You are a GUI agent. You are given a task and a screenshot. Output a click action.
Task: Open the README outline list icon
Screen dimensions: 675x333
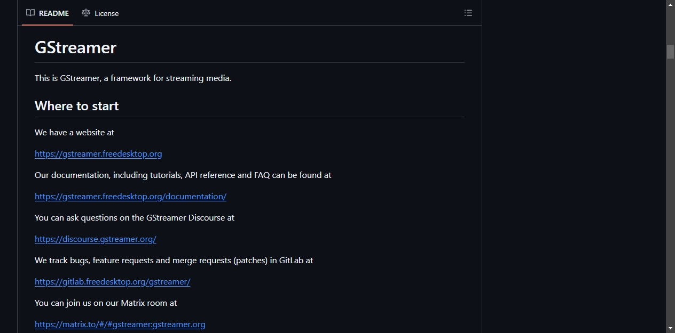(468, 13)
